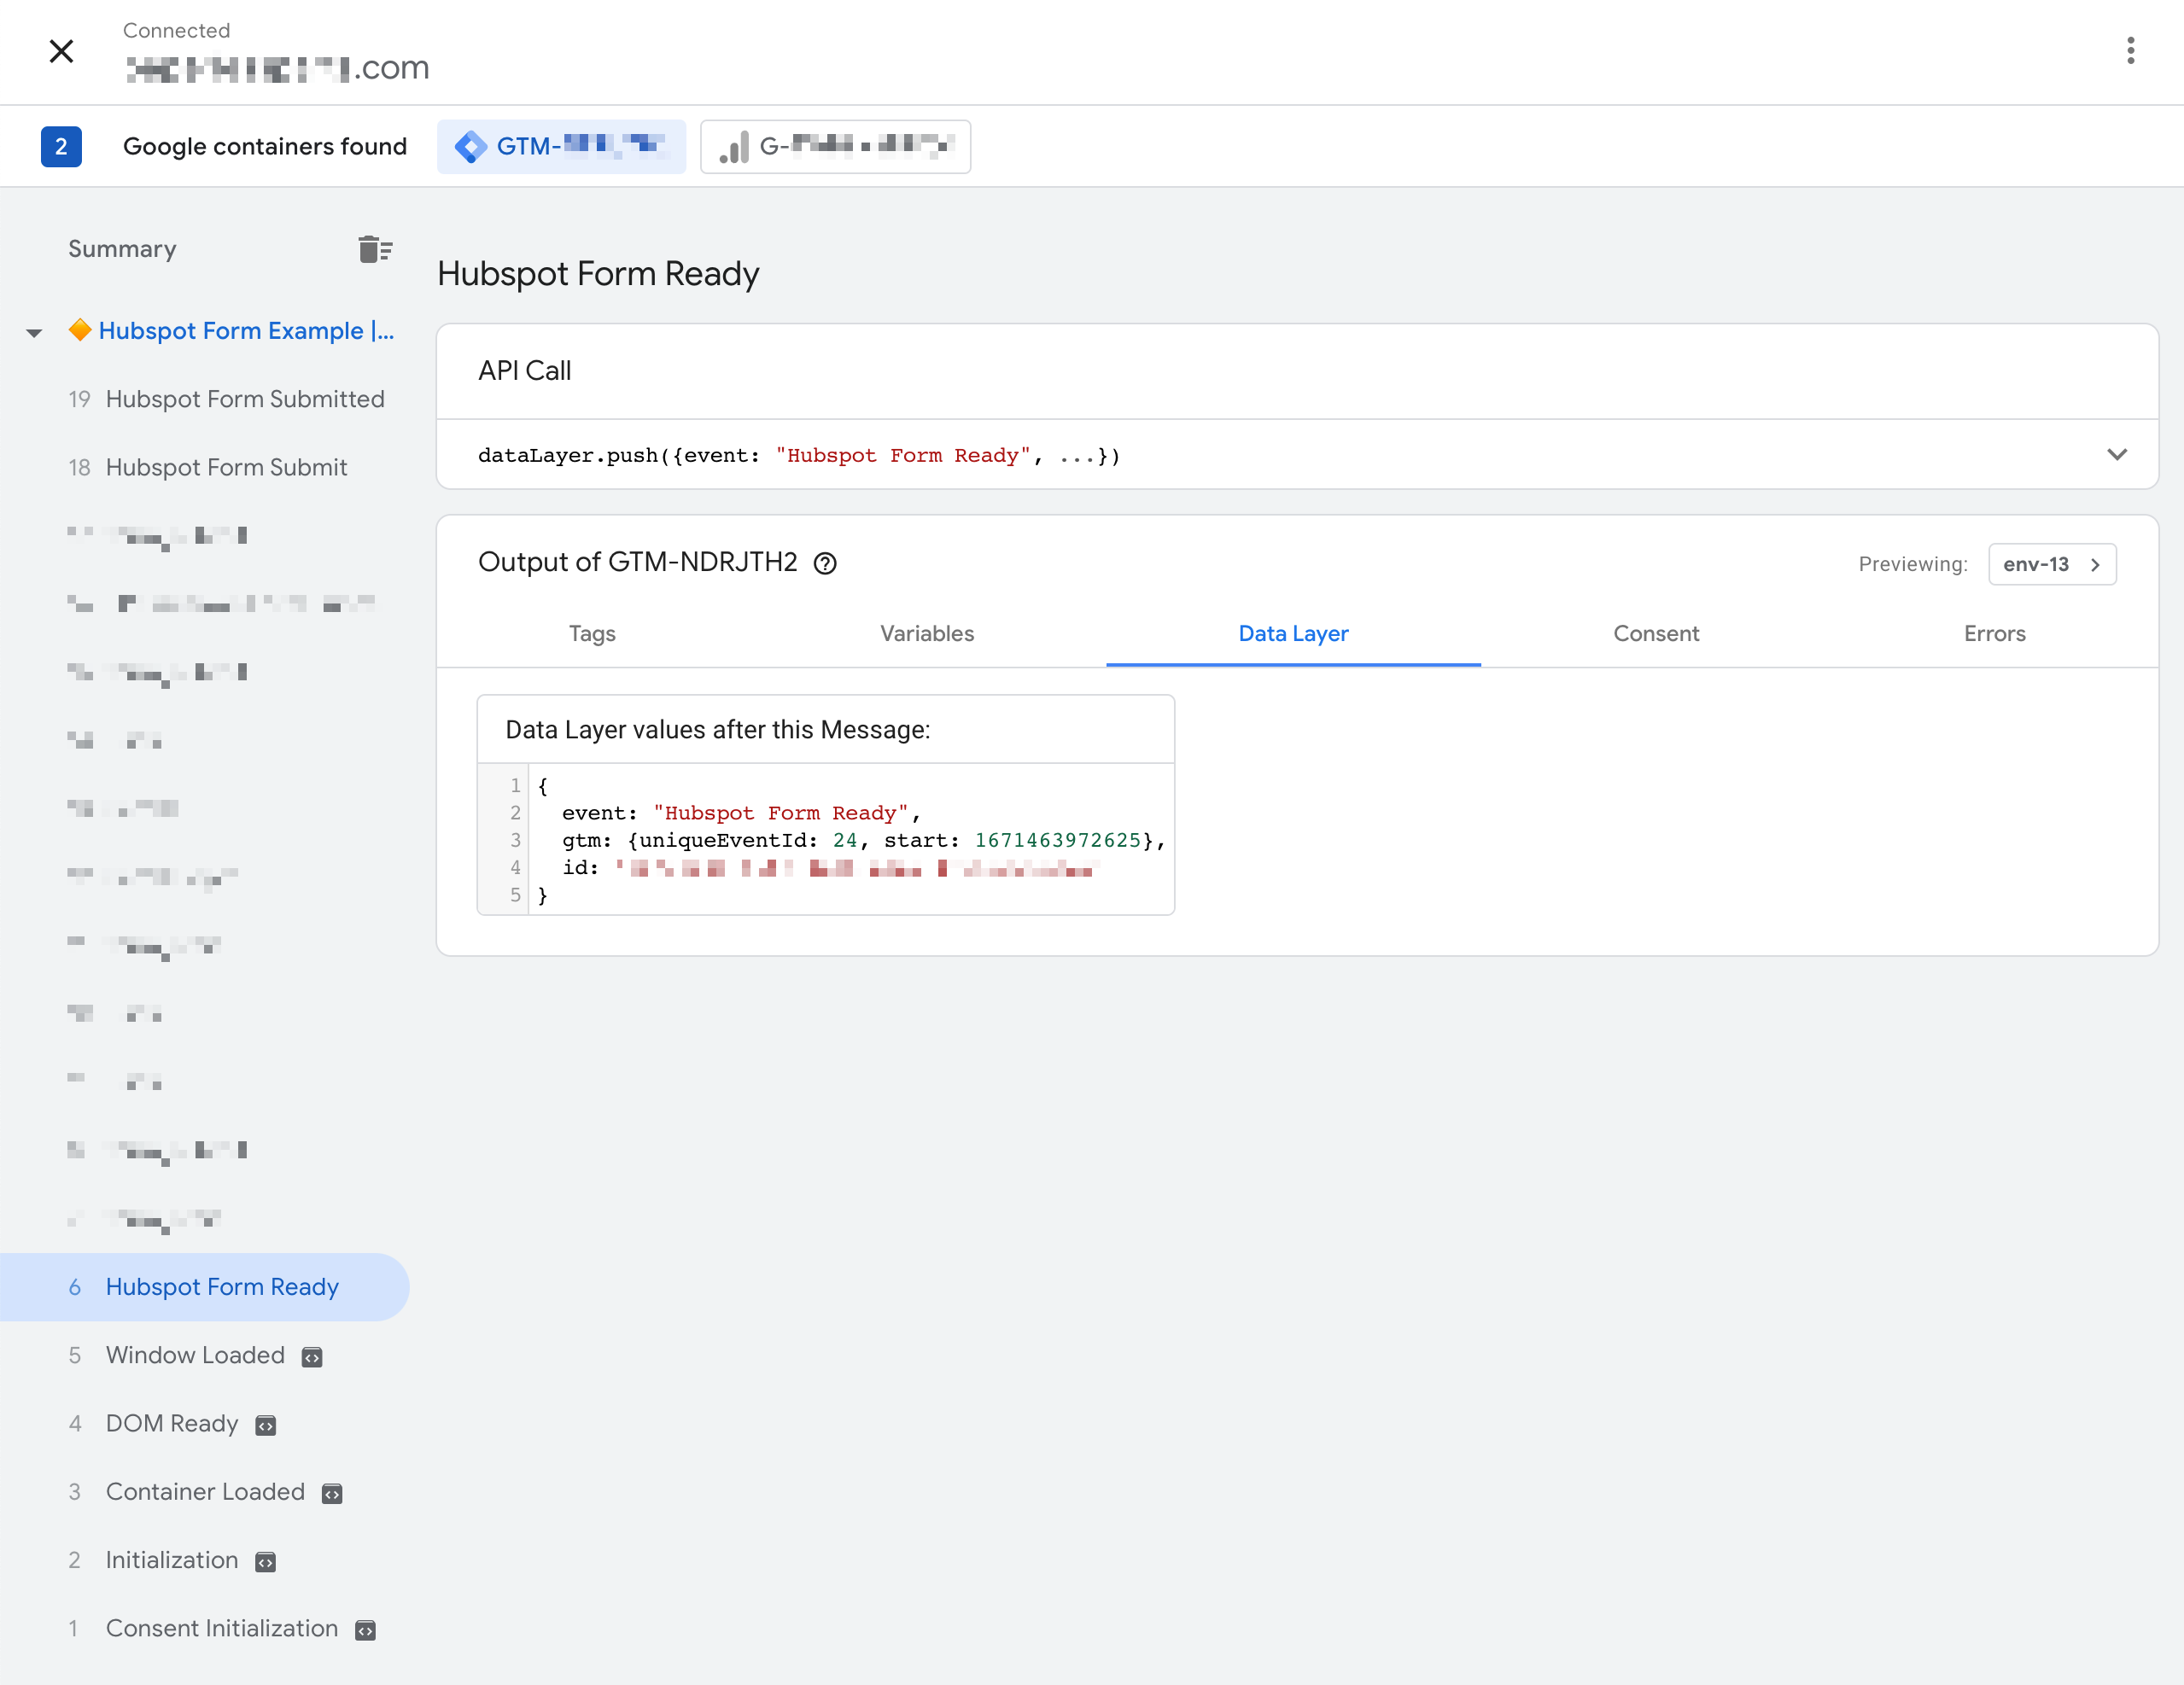The height and width of the screenshot is (1685, 2184).
Task: Click the code icon beside DOM Ready
Action: click(x=265, y=1425)
